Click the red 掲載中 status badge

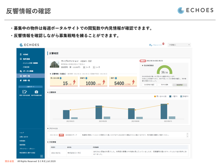143,61
